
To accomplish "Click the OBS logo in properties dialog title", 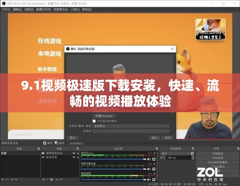I will click(67, 49).
